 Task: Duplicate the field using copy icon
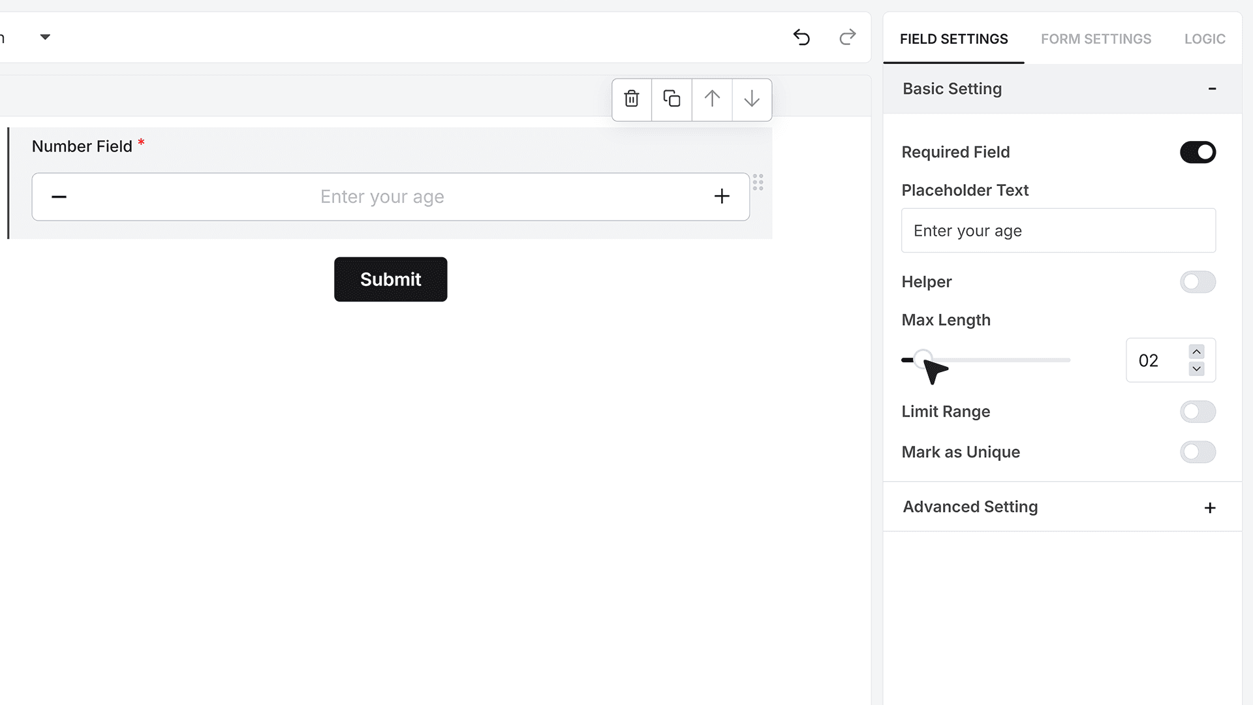(x=672, y=99)
